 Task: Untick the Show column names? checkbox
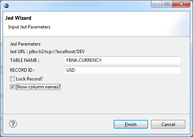12,87
